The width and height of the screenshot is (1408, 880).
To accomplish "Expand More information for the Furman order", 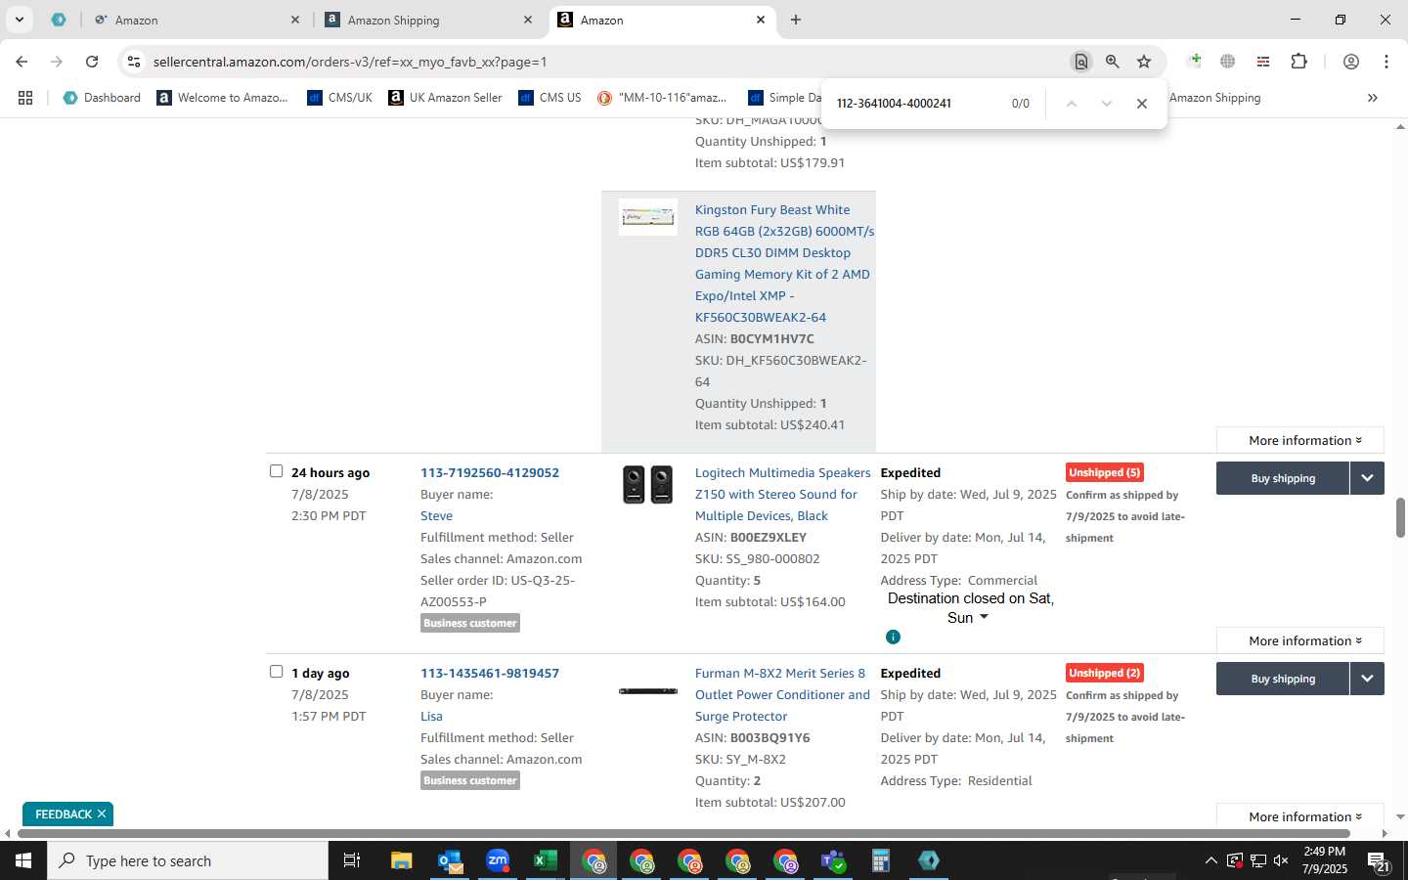I will (1300, 816).
